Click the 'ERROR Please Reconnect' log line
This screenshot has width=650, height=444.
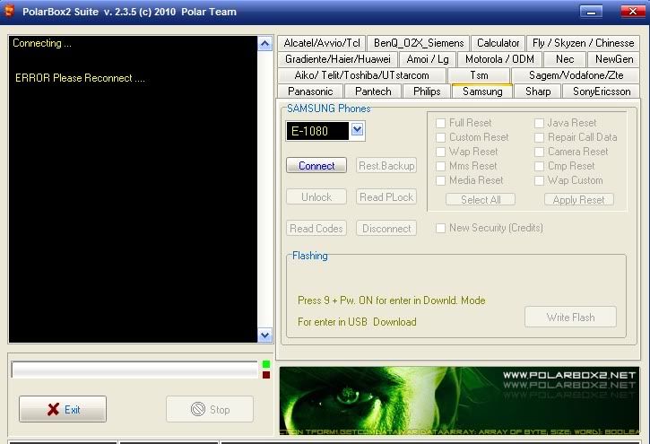pos(80,78)
